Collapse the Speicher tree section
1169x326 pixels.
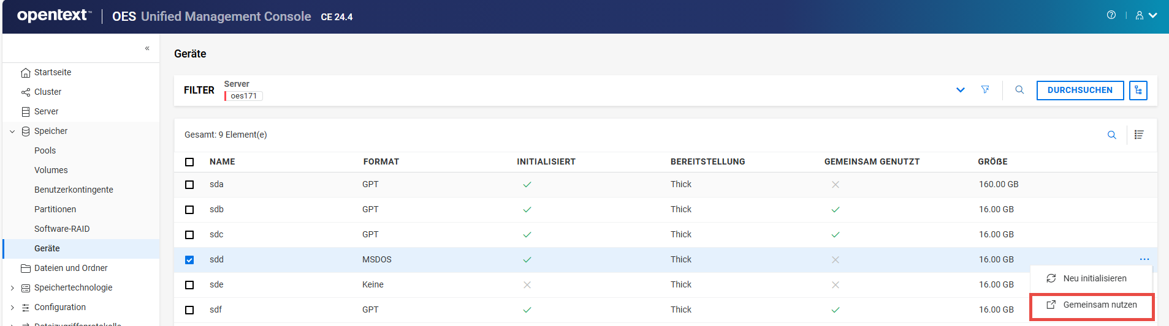12,132
